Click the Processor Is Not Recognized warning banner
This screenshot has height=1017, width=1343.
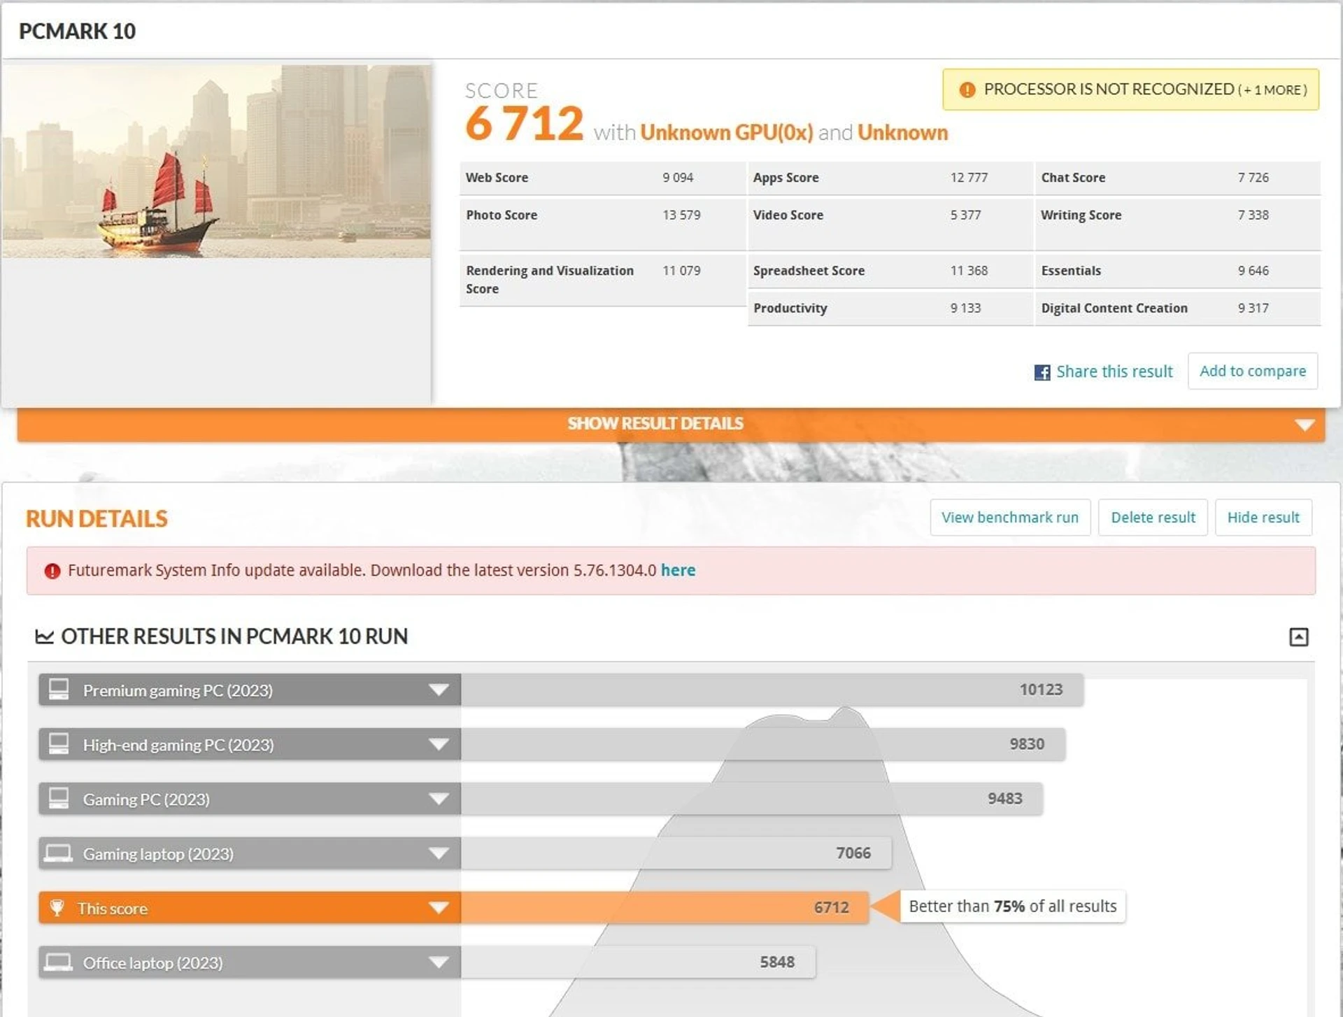pyautogui.click(x=1131, y=90)
